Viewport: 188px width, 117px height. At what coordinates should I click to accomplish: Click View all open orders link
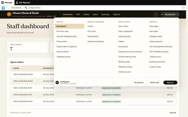pyautogui.click(x=173, y=112)
